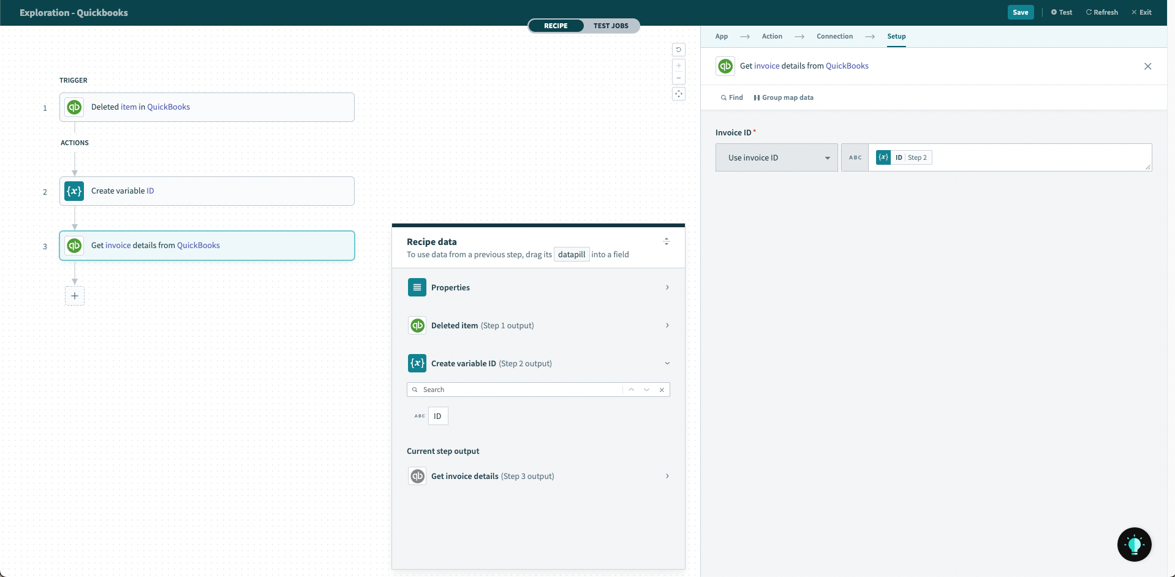The height and width of the screenshot is (577, 1175).
Task: Click the Save button
Action: tap(1020, 12)
